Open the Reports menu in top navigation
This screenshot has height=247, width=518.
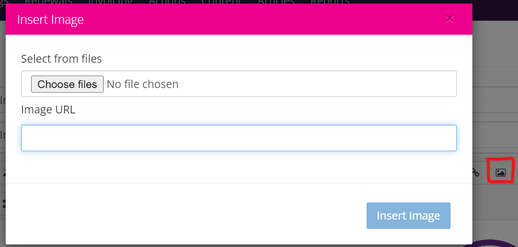[330, 2]
